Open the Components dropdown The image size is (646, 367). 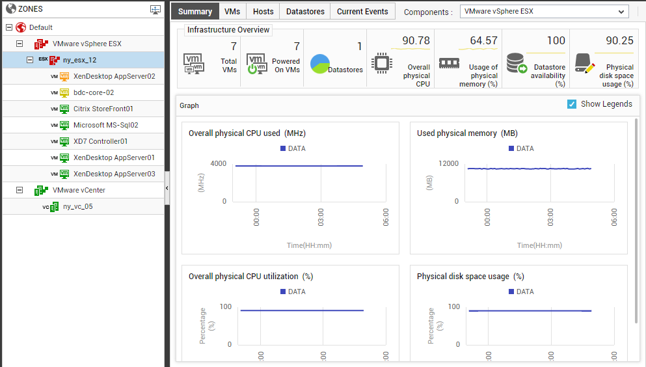544,12
